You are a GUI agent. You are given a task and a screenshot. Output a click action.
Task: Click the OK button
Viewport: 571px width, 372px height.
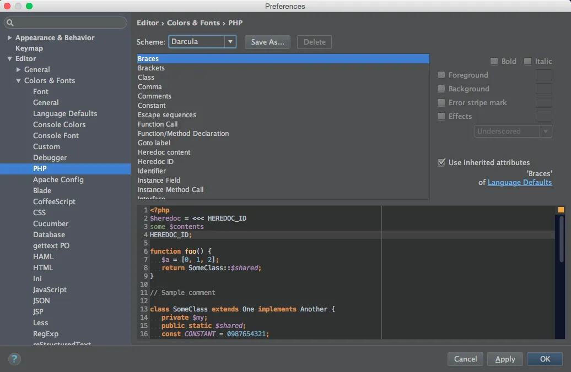click(x=545, y=359)
